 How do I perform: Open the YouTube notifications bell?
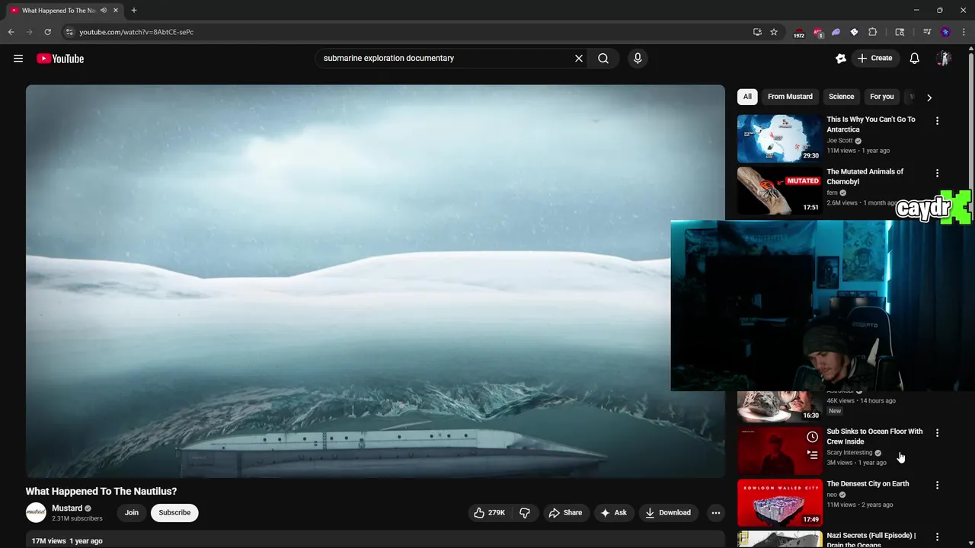(x=915, y=59)
